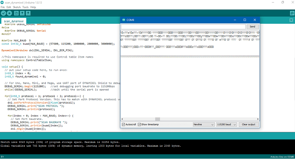The width and height of the screenshot is (295, 163).
Task: Open the File menu
Action: tap(3, 7)
